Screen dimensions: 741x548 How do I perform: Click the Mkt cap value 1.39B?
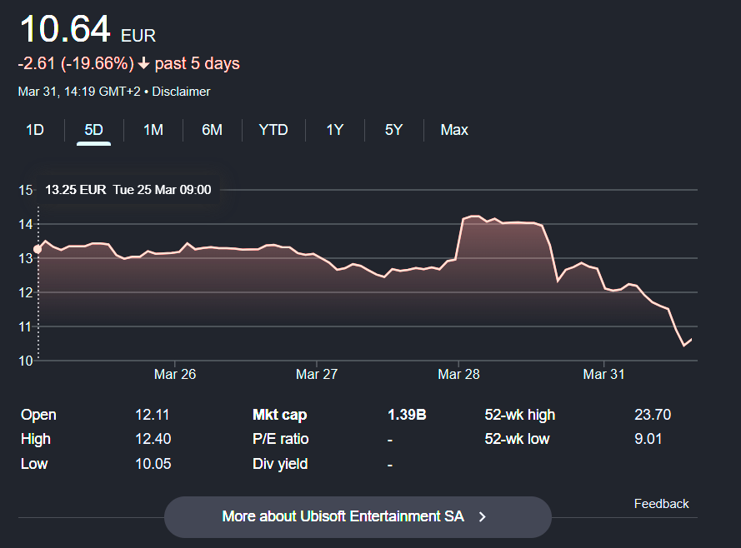[x=407, y=415]
